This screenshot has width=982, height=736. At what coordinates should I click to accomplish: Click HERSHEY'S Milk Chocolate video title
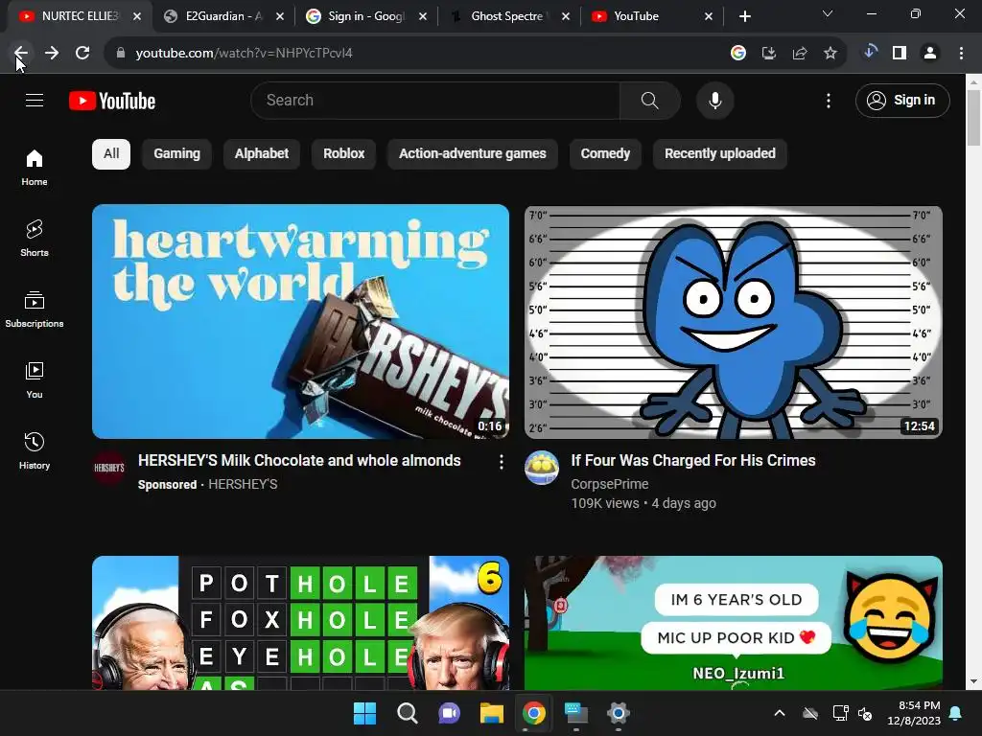299,461
